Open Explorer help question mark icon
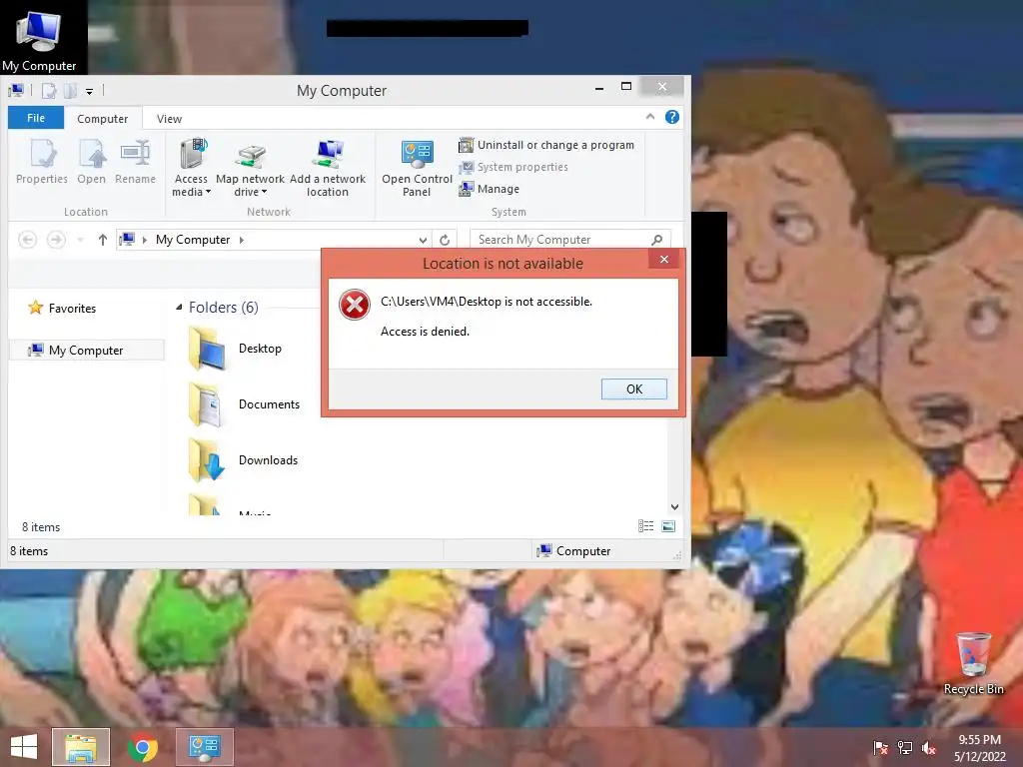 click(672, 117)
